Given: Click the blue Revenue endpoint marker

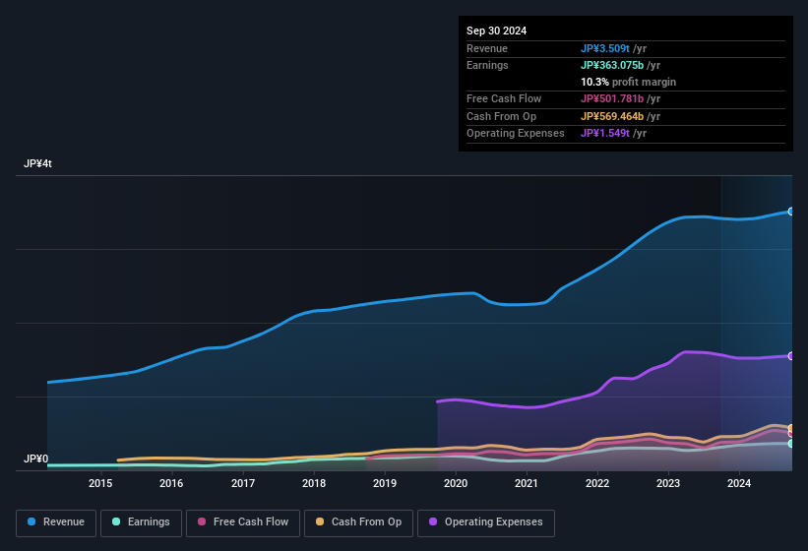Looking at the screenshot, I should [791, 212].
